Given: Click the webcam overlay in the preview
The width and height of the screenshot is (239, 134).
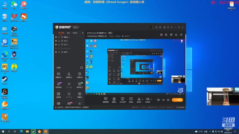Looking at the screenshot, I should (x=178, y=79).
